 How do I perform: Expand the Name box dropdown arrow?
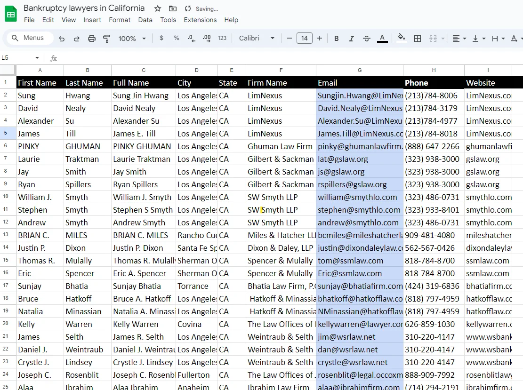[37, 58]
